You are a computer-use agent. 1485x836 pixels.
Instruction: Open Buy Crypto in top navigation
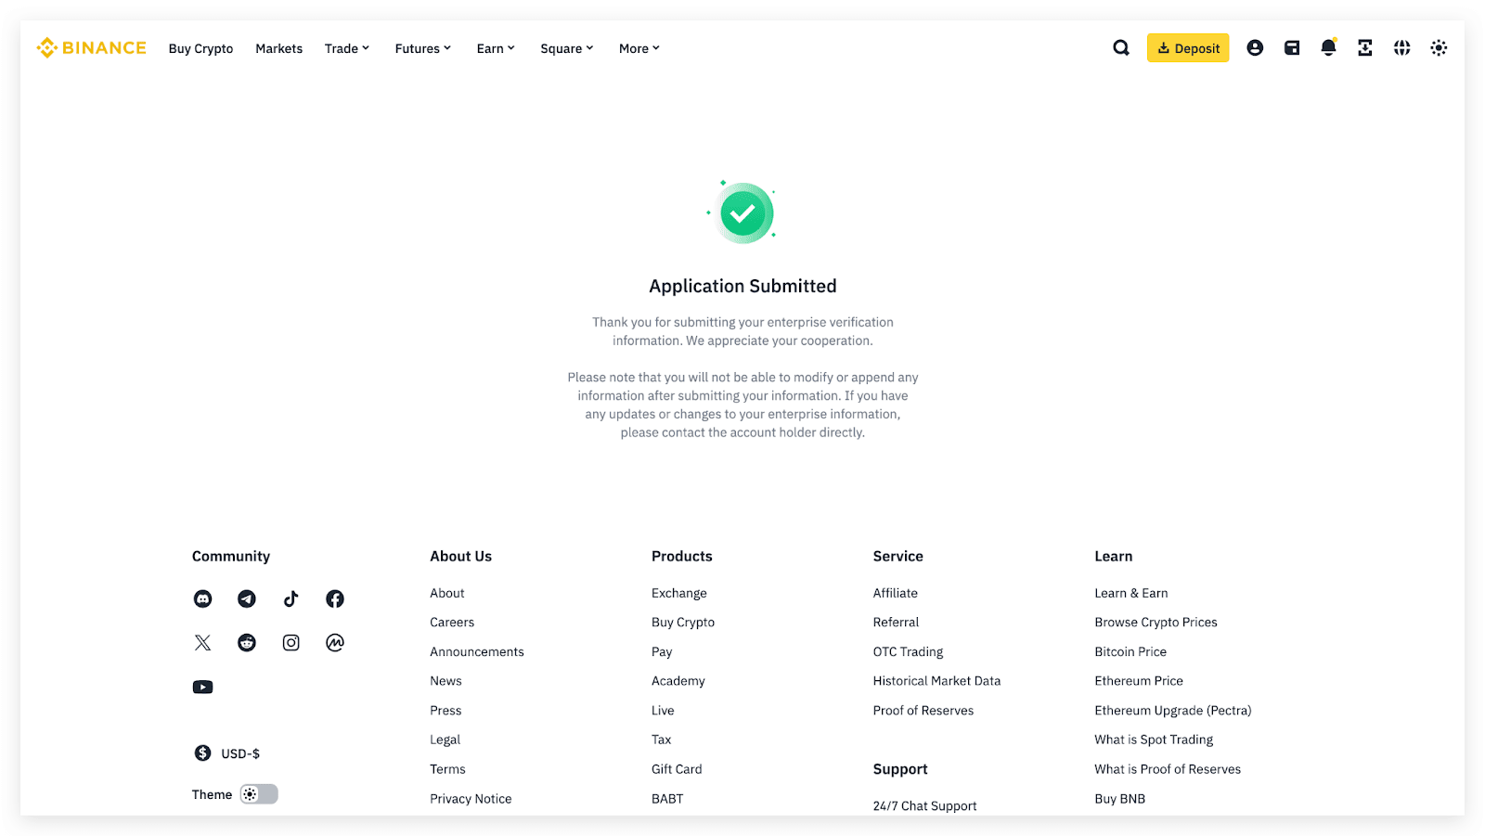click(x=200, y=48)
